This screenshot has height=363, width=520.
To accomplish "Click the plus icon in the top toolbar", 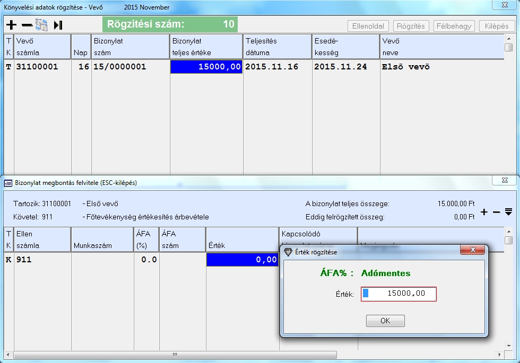I will [x=11, y=25].
